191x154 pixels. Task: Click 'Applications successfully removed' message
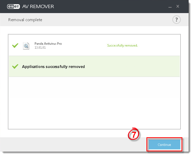click(x=53, y=67)
